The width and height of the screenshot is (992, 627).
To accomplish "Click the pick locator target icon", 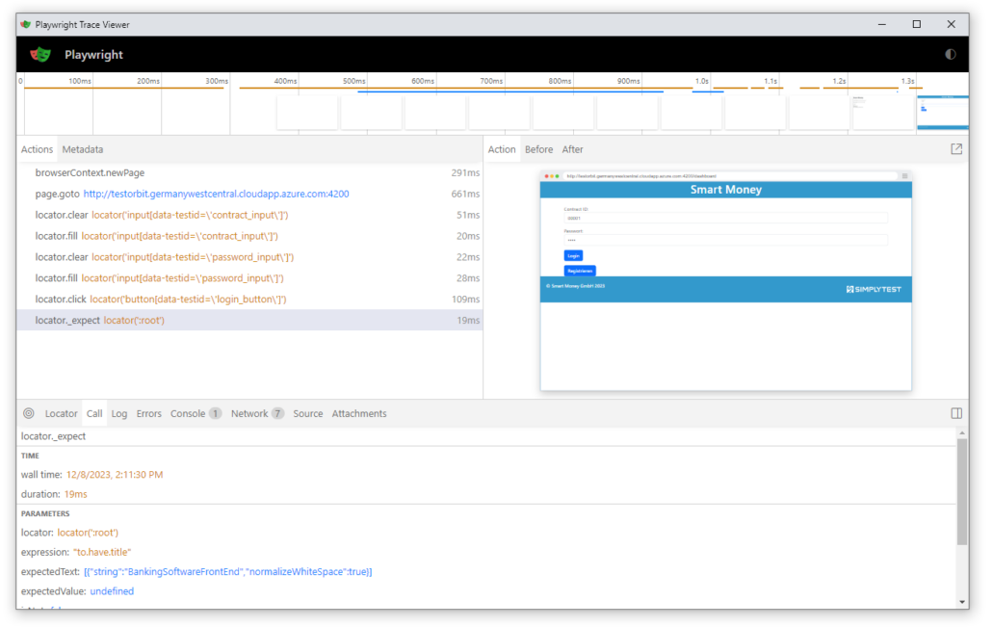I will pos(29,413).
